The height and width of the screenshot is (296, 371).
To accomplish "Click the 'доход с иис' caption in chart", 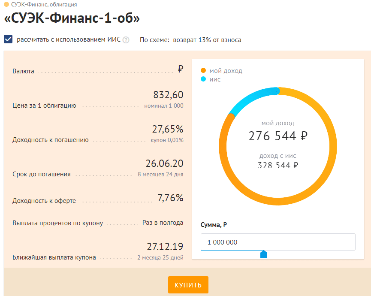I will [x=278, y=156].
